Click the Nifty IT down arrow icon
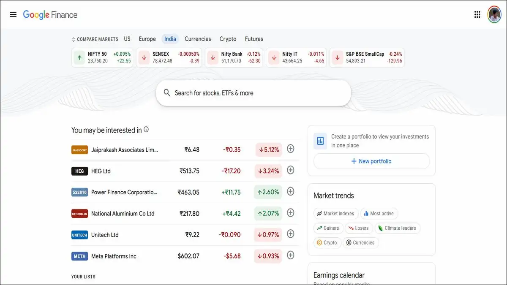The height and width of the screenshot is (285, 507). (274, 57)
